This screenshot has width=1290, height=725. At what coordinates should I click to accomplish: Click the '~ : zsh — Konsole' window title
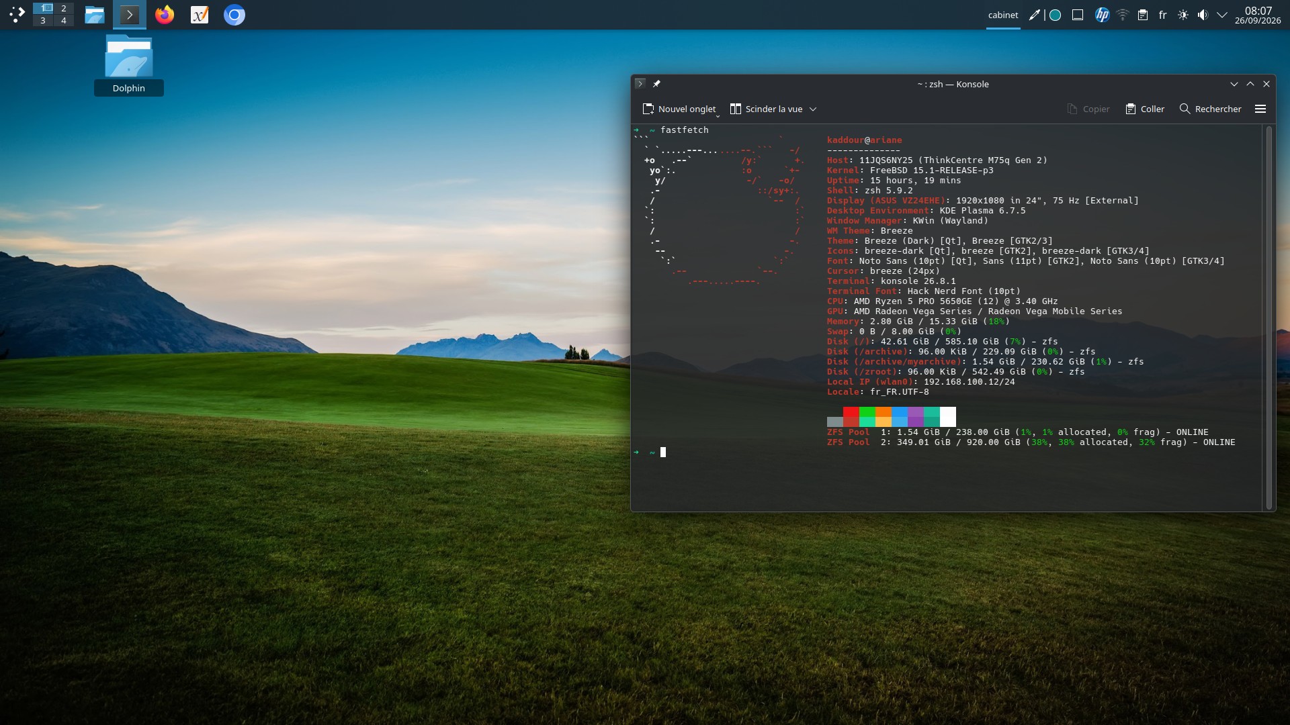coord(953,84)
